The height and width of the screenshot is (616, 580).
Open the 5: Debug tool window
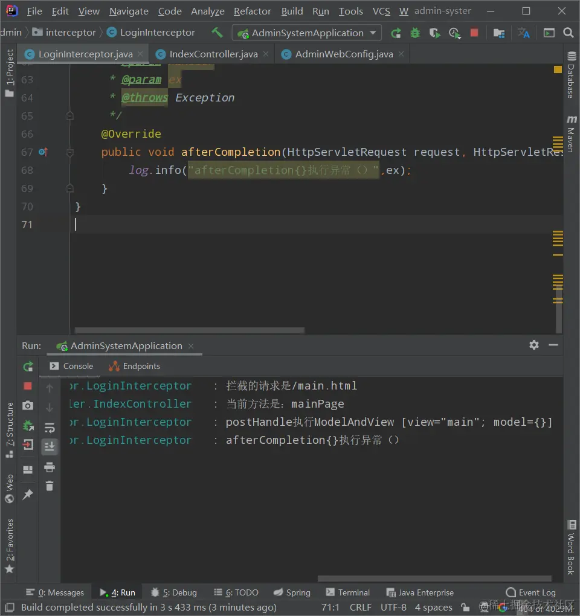(173, 592)
